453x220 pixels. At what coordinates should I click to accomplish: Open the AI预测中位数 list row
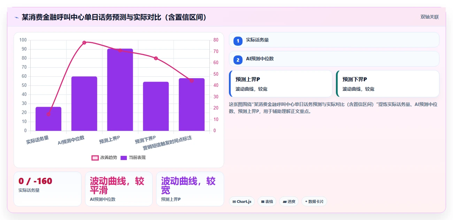[x=334, y=59]
